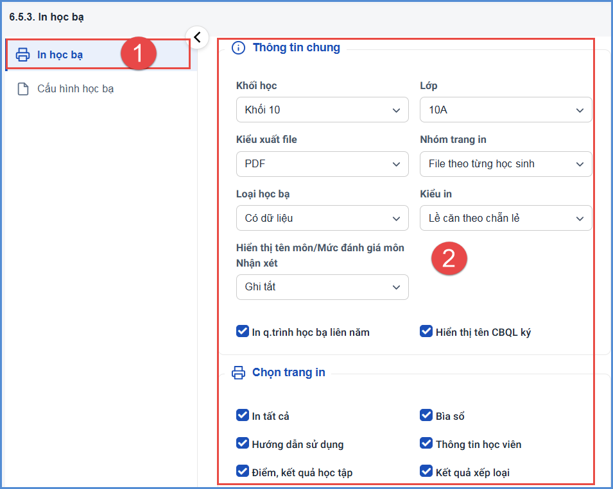Screen dimensions: 613x489
Task: Uncheck In q.trình học bạ liên năm
Action: point(243,331)
